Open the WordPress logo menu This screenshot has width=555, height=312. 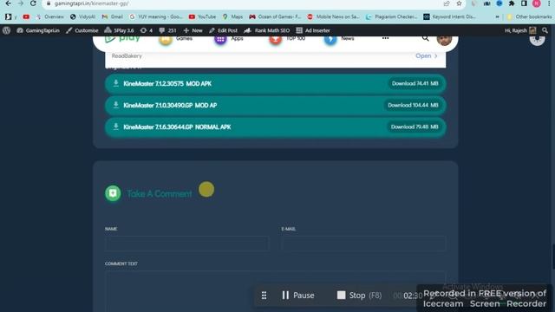click(6, 30)
